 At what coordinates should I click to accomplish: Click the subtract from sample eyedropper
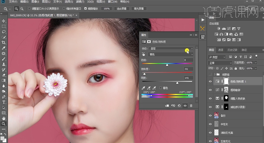pos(154,88)
